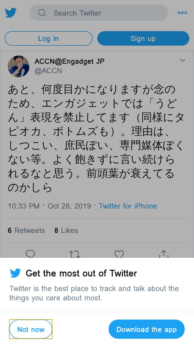Click the Sign up button
This screenshot has height=346, width=194.
pos(143,38)
